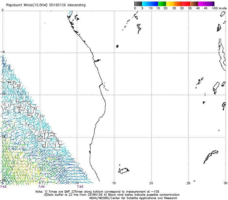Click the '20' label under the color bar

(x=165, y=8)
